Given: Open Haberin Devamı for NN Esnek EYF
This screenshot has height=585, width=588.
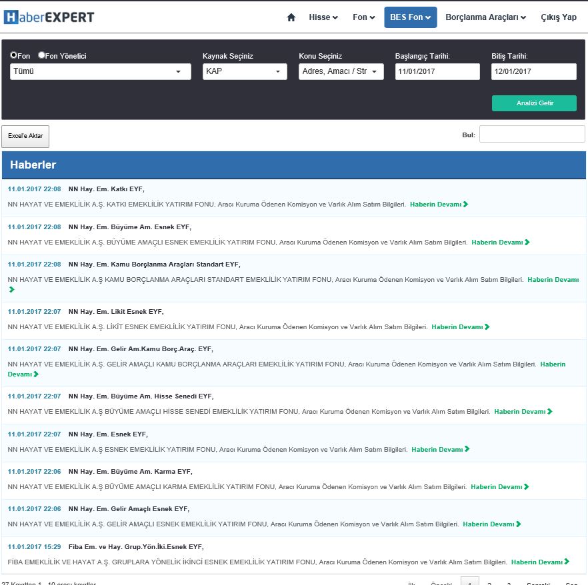Looking at the screenshot, I should point(440,449).
